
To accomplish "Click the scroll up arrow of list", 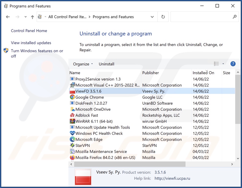I will [x=238, y=72].
